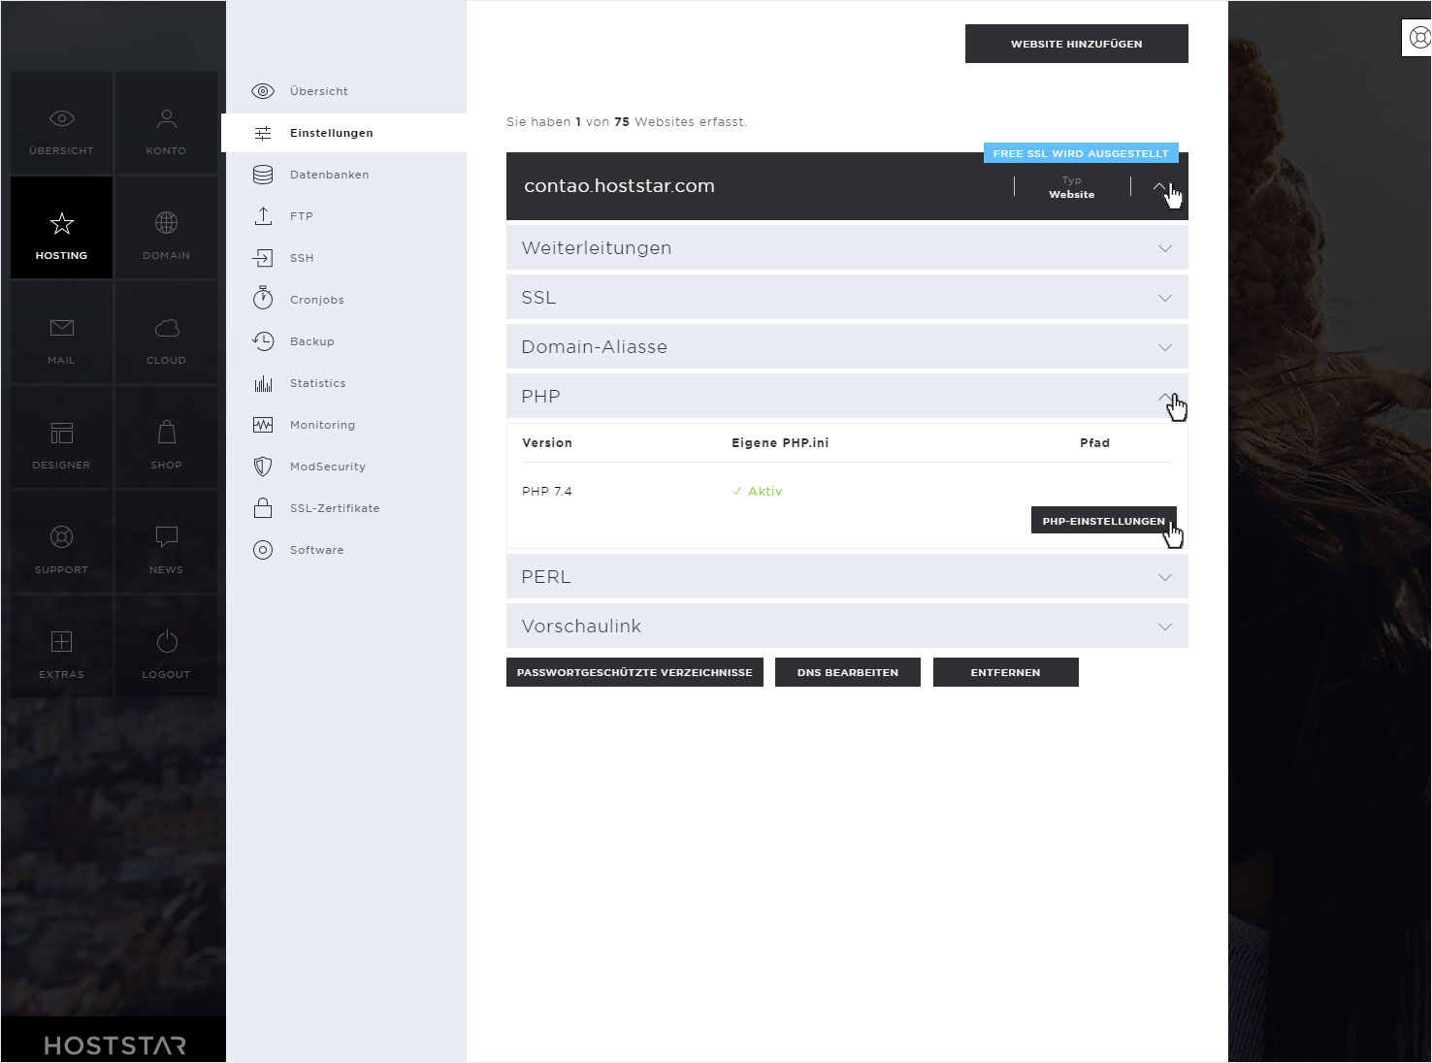Click Passwortgeschützte Verzeichnisse button
The image size is (1432, 1063).
pos(635,672)
